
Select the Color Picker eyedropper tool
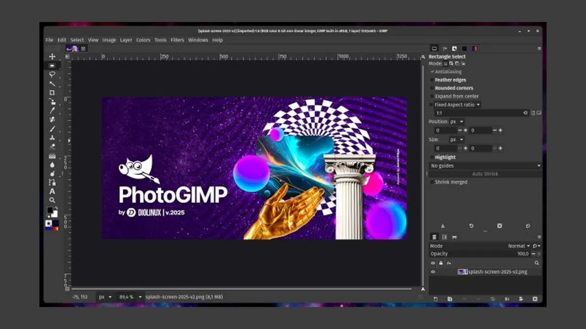(x=52, y=111)
